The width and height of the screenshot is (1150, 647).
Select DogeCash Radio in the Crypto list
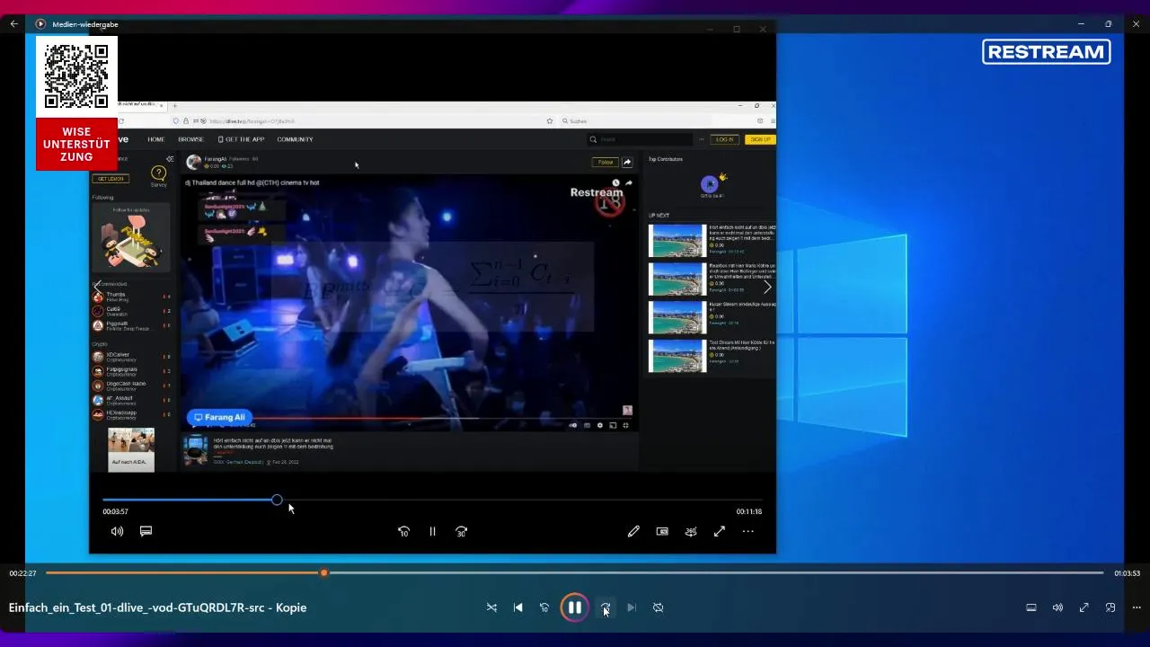(131, 385)
